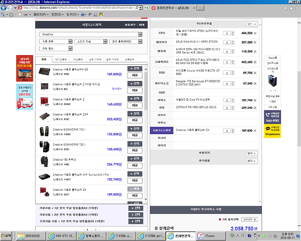Add Creative Sound Blaster X G5 with select button
The image size is (301, 241).
pos(135,69)
